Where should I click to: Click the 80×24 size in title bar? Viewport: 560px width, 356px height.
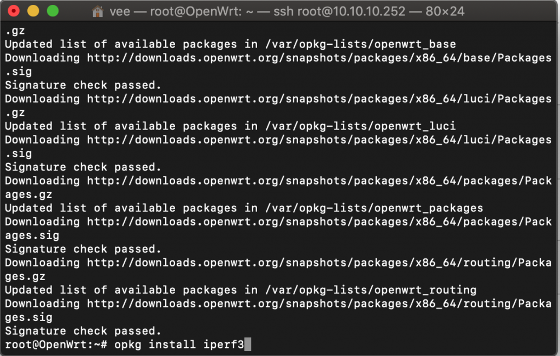coord(445,11)
